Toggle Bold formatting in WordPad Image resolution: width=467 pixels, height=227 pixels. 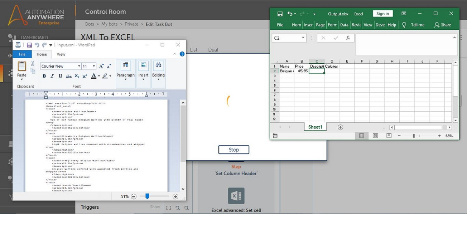[44, 76]
